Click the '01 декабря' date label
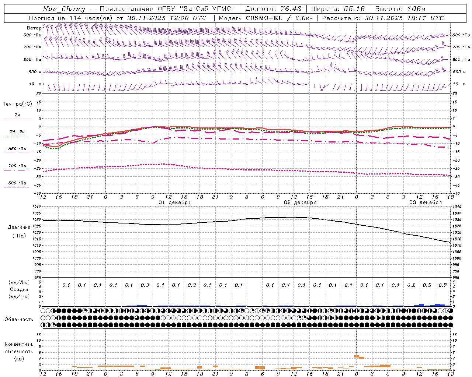 click(x=175, y=202)
